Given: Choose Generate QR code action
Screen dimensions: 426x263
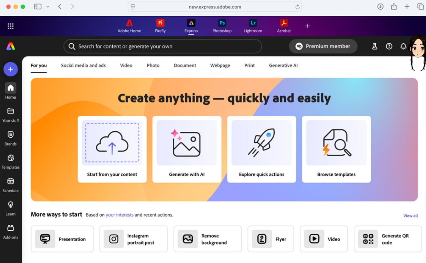Looking at the screenshot, I should point(388,239).
